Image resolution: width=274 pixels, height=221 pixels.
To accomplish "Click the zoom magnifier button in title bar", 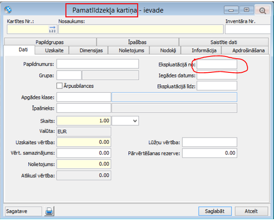I will [x=263, y=10].
